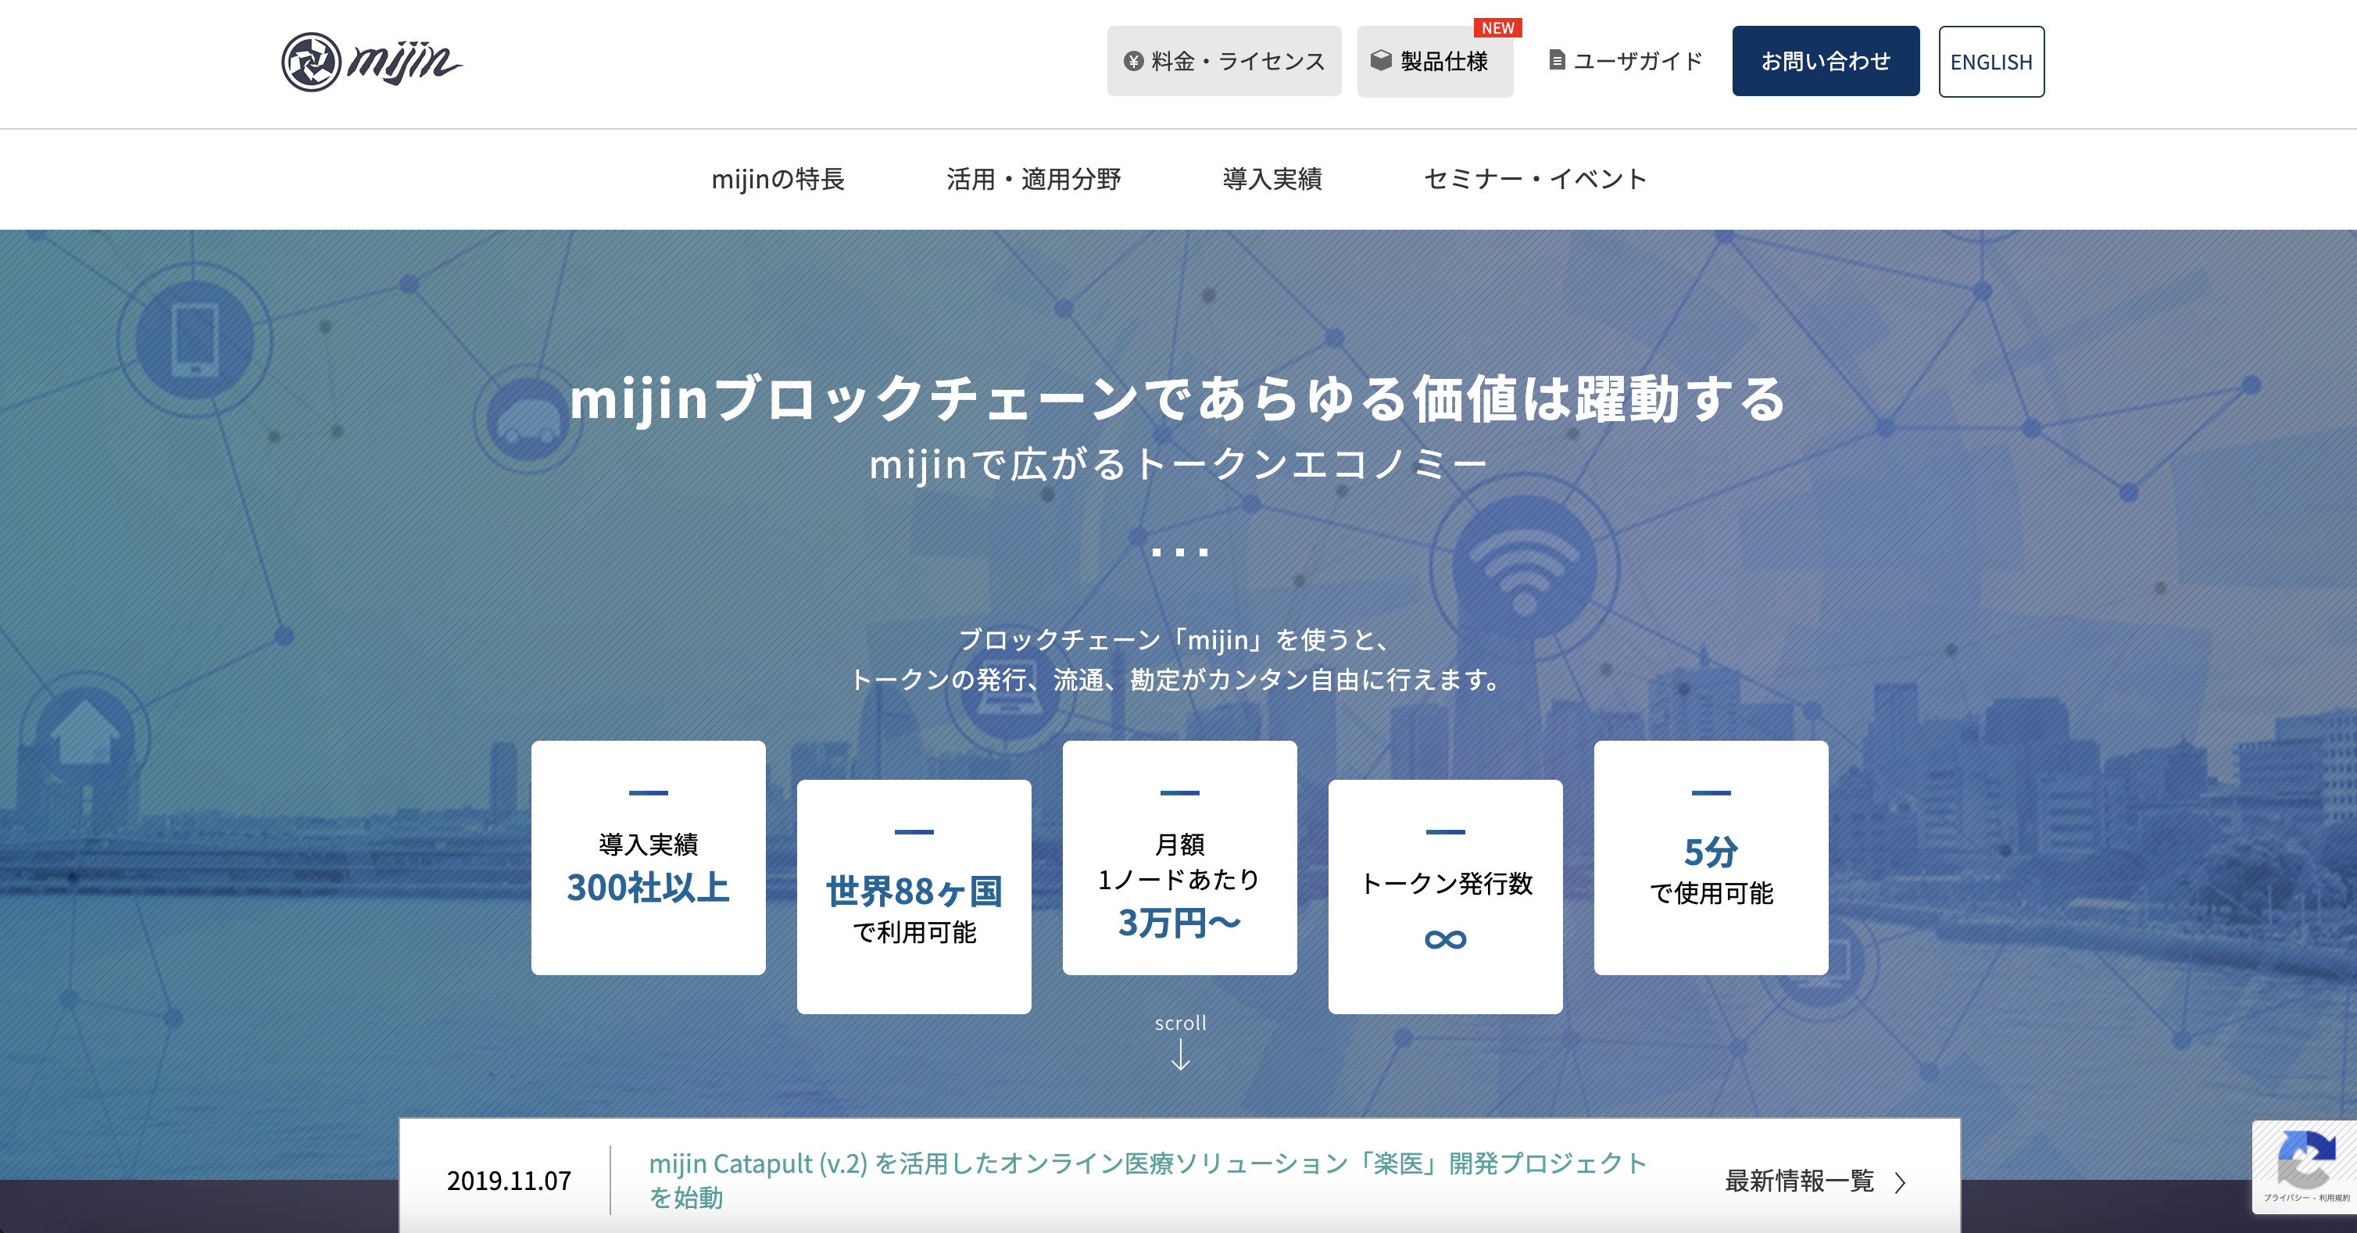Screen dimensions: 2357x1233
Task: Open the 料金・ライセンス page
Action: [x=1225, y=61]
